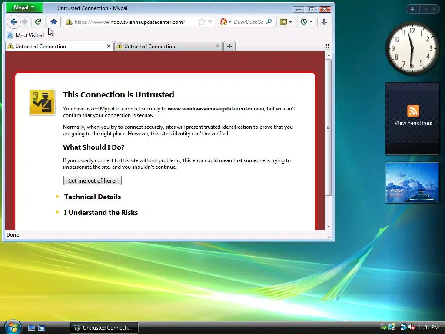Close the first Untrusted Connection tab
Screen dimensions: 445x334
[108, 46]
